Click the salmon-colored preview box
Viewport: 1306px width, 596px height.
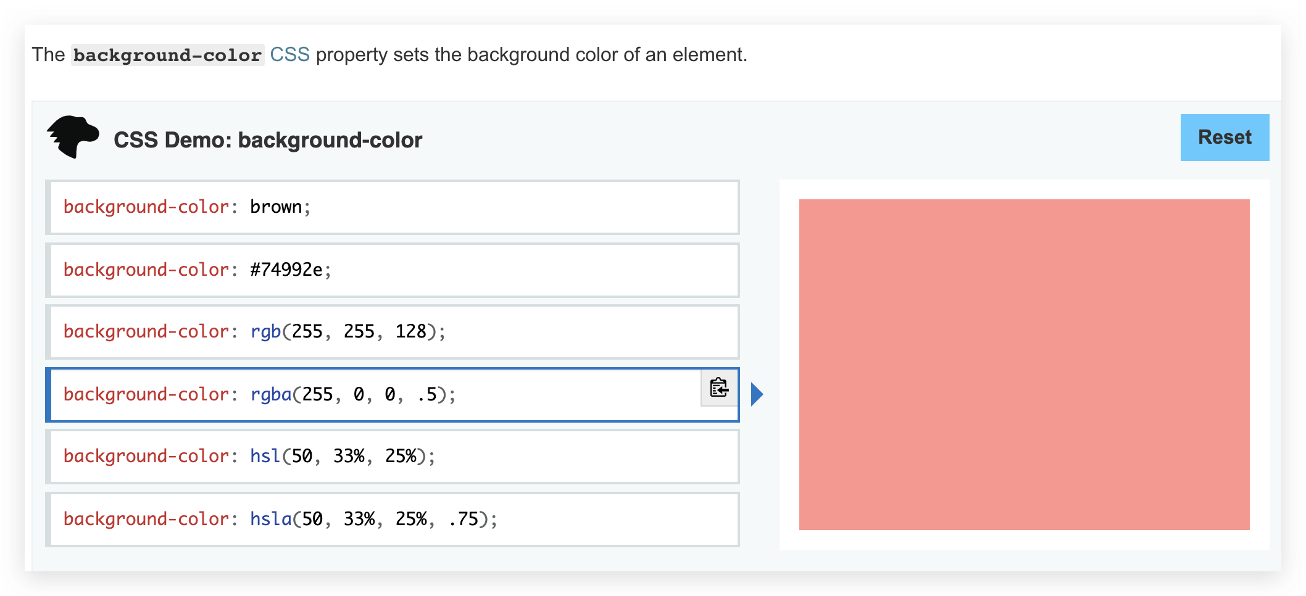[1024, 364]
